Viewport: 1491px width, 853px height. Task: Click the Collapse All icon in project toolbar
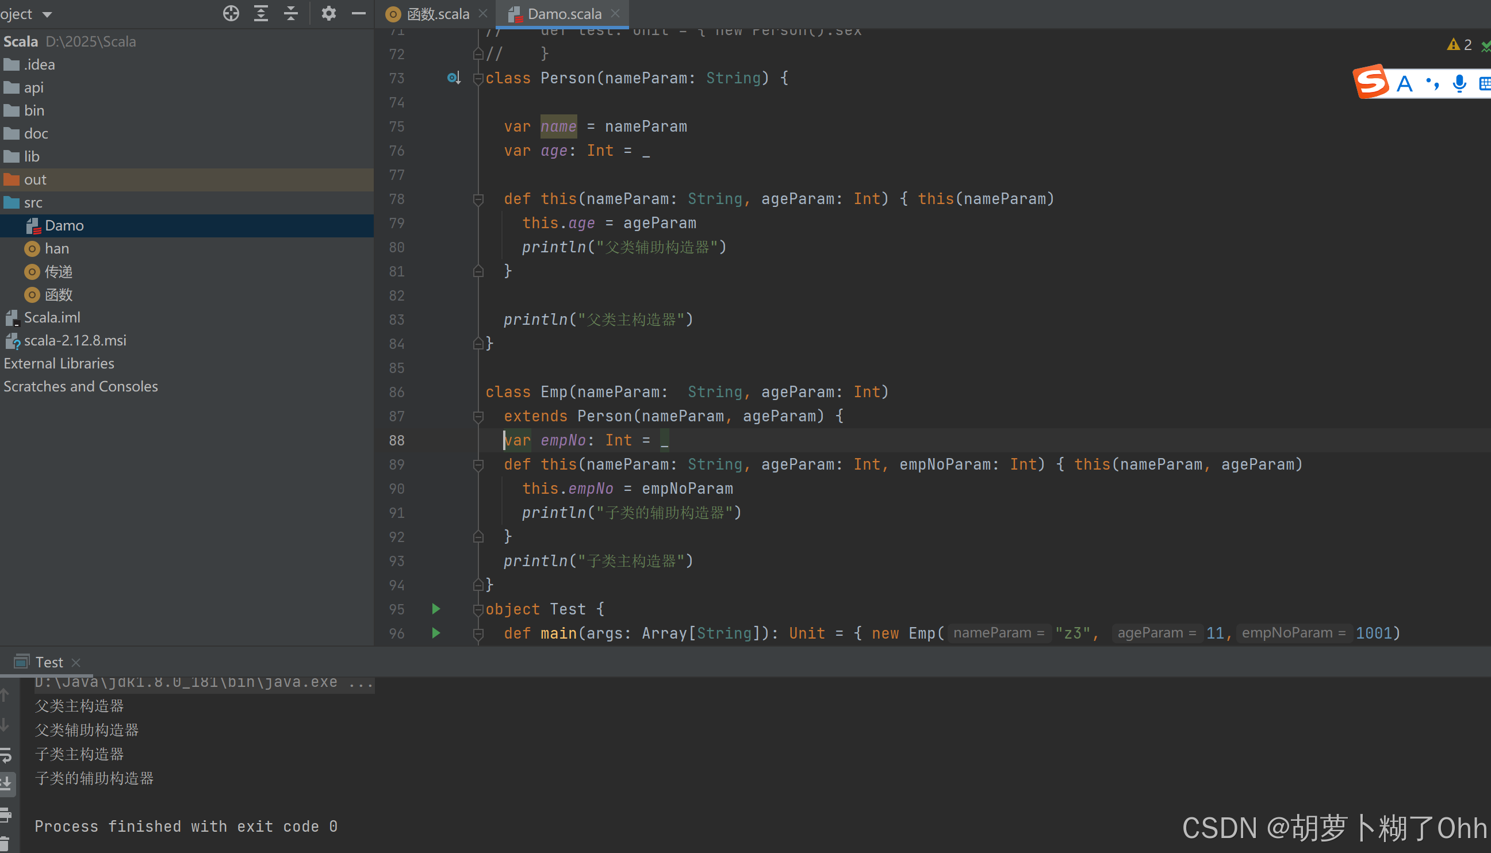(x=292, y=13)
